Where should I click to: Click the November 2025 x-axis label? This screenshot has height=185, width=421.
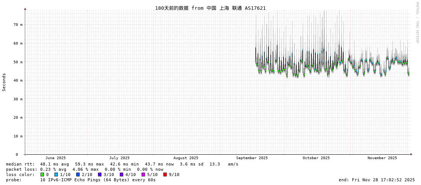click(x=382, y=158)
